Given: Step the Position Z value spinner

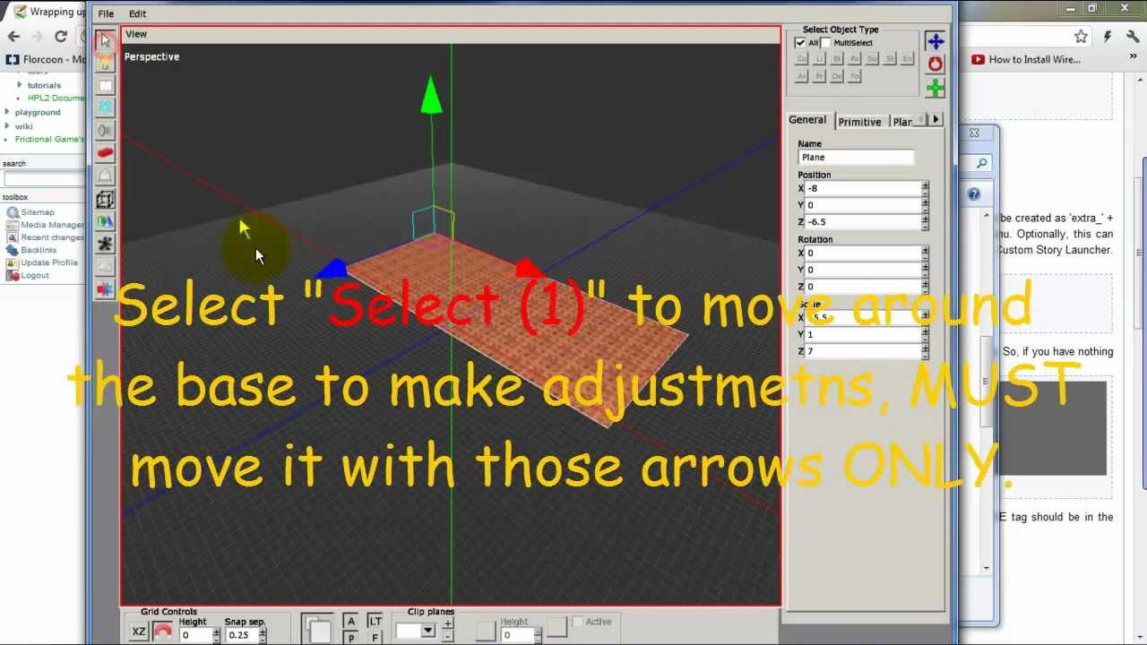Looking at the screenshot, I should pyautogui.click(x=925, y=221).
